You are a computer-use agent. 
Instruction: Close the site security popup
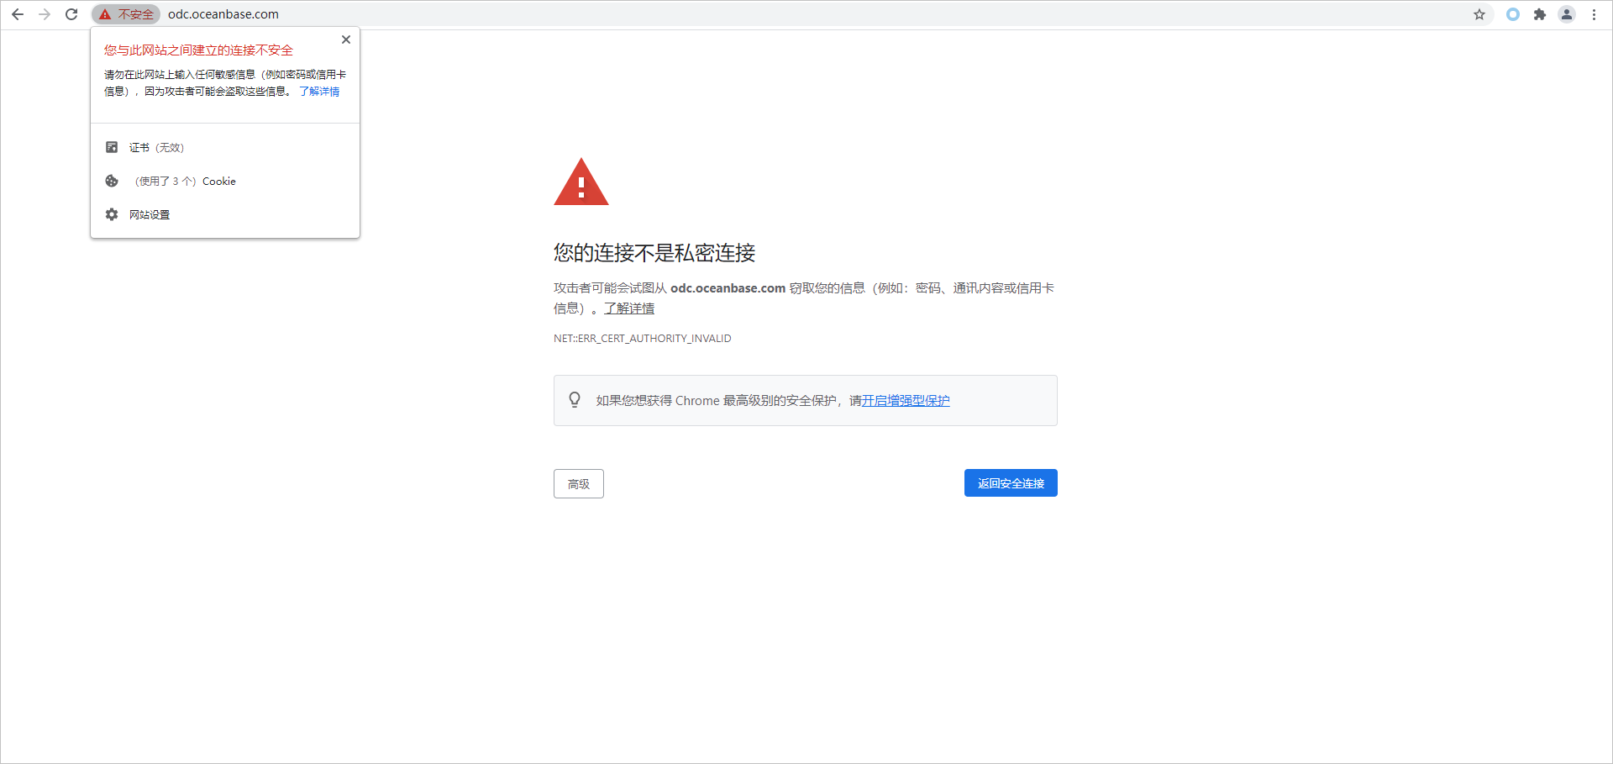click(346, 40)
